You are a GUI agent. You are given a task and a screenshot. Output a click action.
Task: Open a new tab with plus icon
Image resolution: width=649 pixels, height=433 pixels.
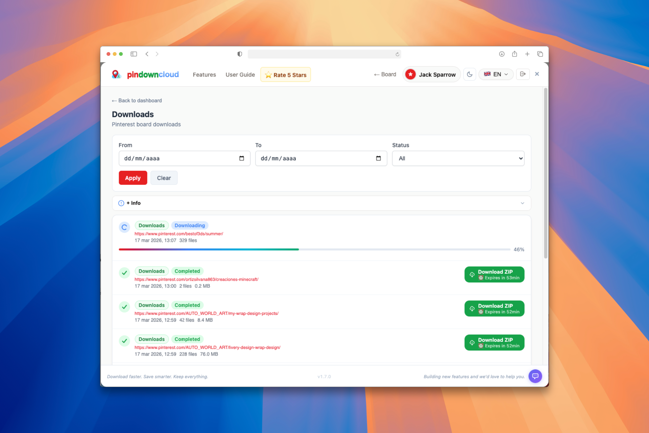tap(527, 54)
